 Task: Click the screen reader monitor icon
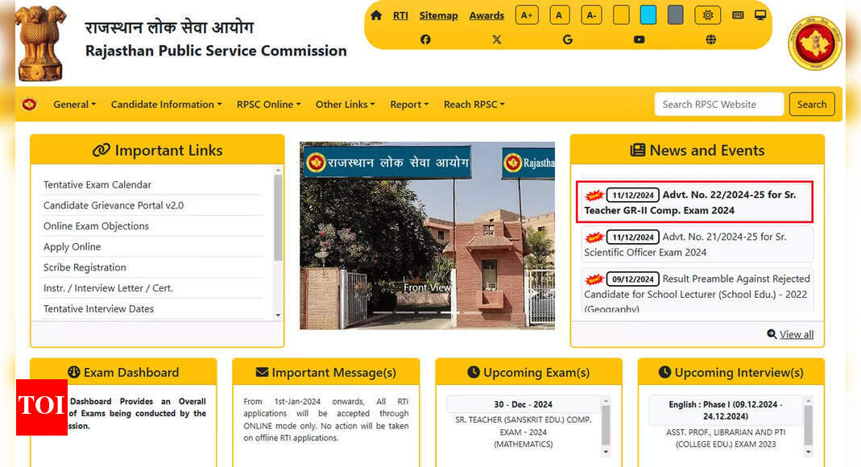point(760,14)
